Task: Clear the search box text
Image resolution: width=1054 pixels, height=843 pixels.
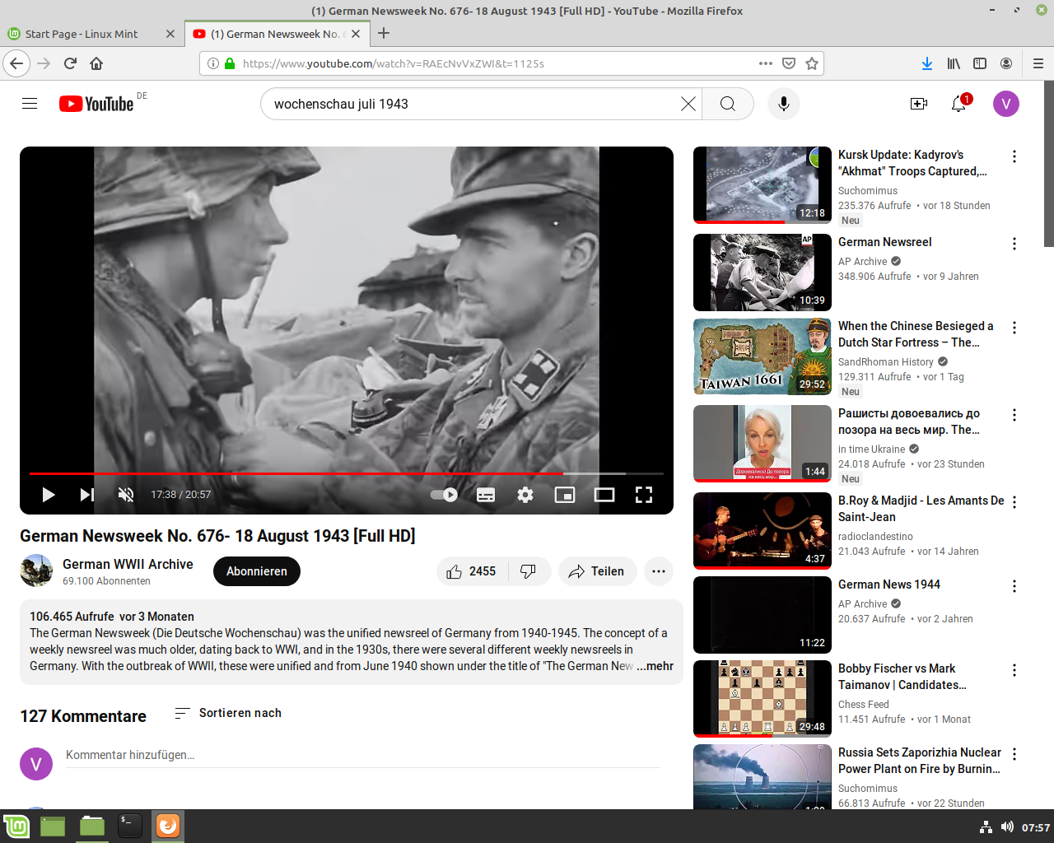Action: pos(688,104)
